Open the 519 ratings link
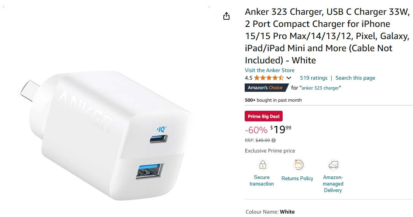413x217 pixels. [313, 78]
